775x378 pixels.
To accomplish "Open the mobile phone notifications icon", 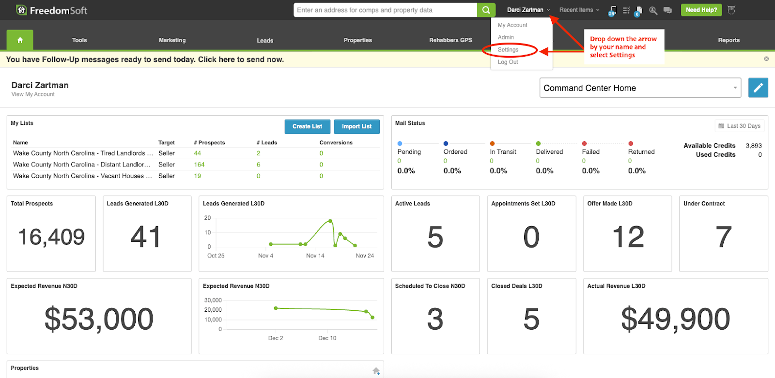I will [x=613, y=10].
